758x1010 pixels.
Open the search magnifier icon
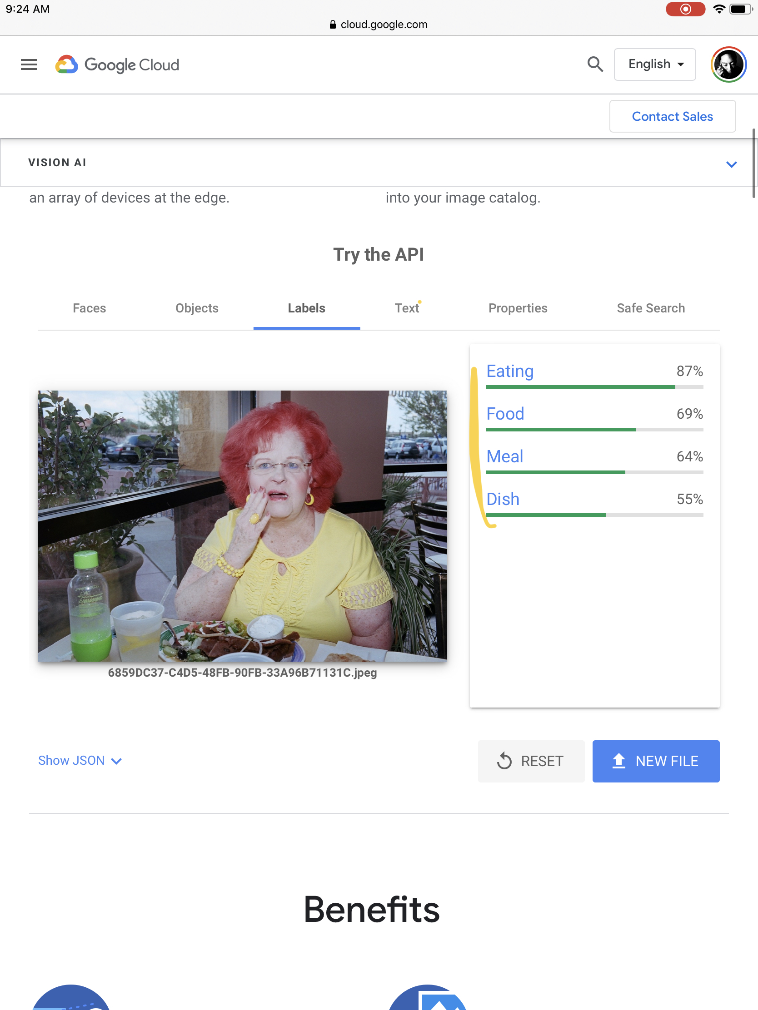[x=595, y=64]
